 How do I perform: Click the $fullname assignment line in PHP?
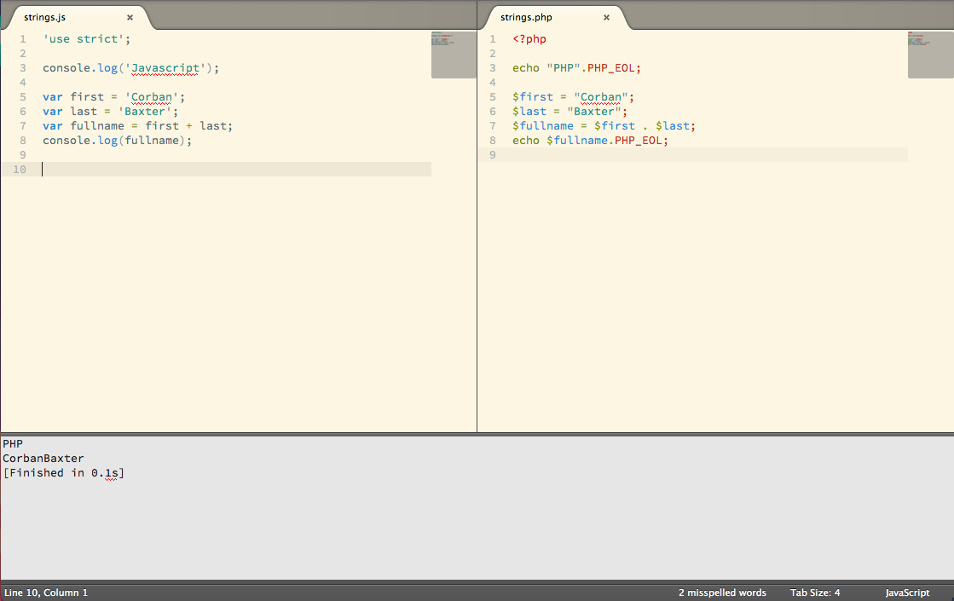click(604, 126)
